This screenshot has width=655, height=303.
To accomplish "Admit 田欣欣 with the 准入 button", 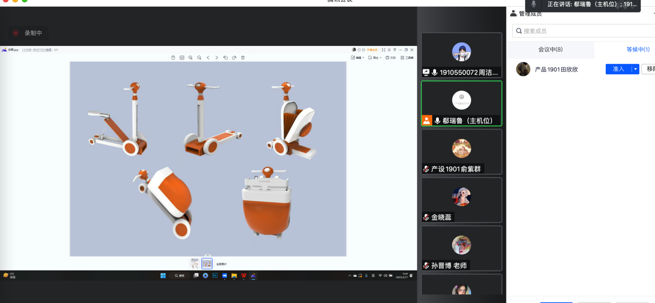I will tap(618, 69).
